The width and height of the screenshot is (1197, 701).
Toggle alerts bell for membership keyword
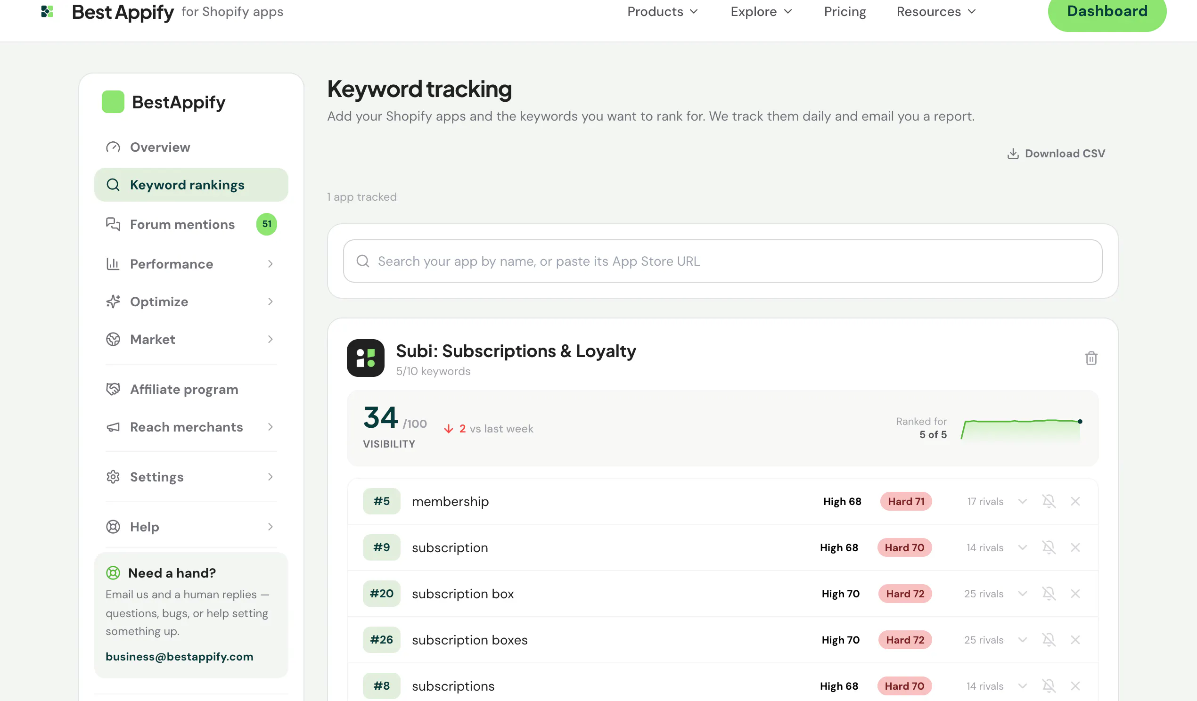point(1049,502)
